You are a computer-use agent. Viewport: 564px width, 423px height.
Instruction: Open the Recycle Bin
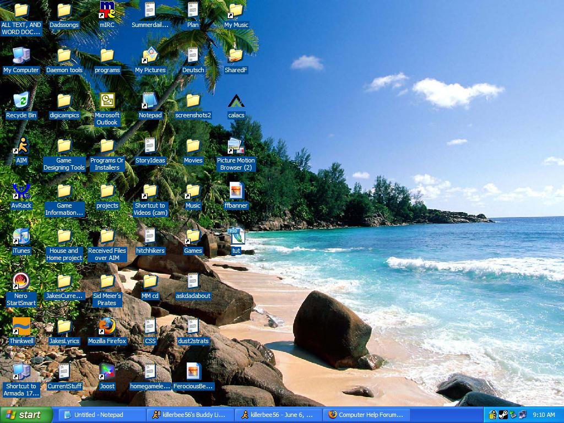coord(21,101)
